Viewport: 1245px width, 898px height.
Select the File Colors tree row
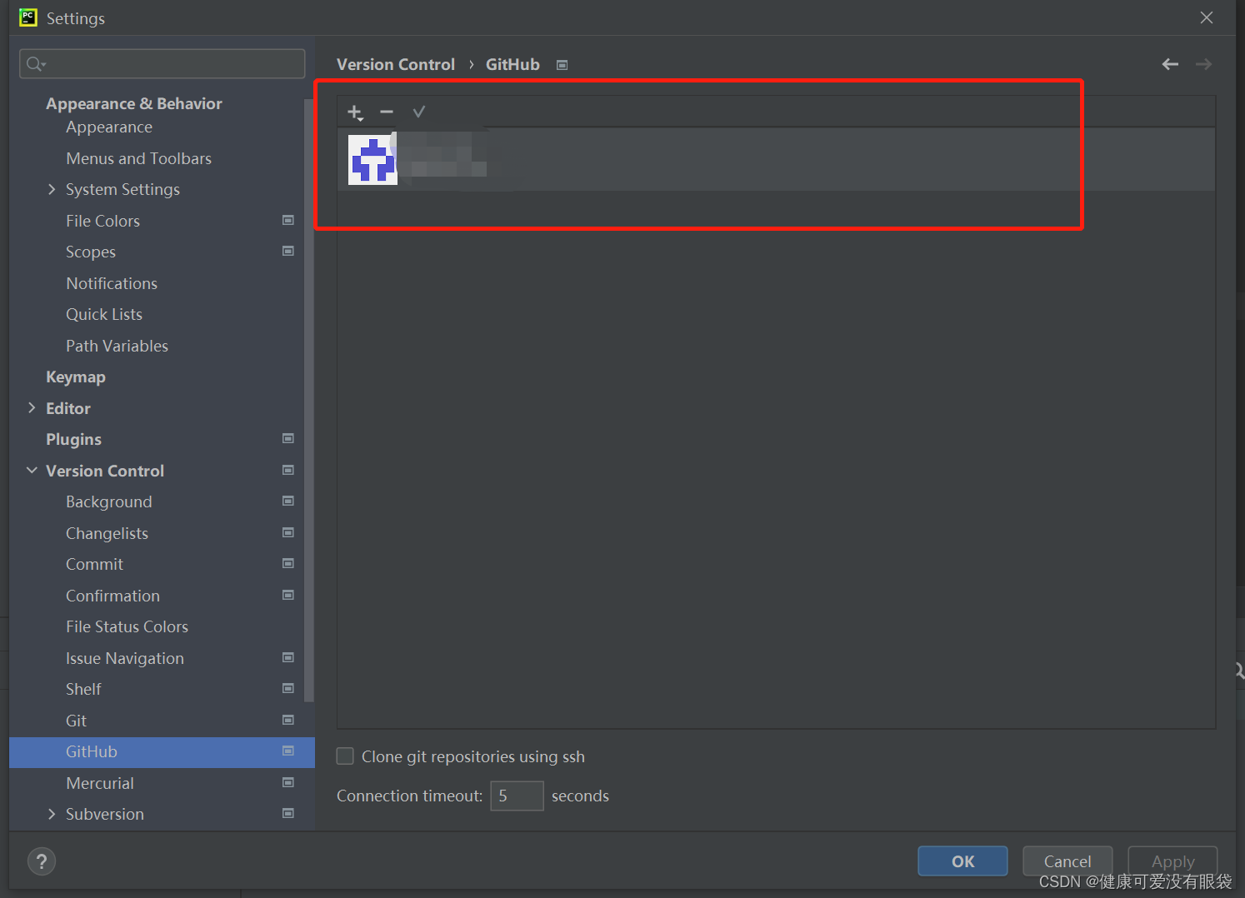(x=162, y=221)
